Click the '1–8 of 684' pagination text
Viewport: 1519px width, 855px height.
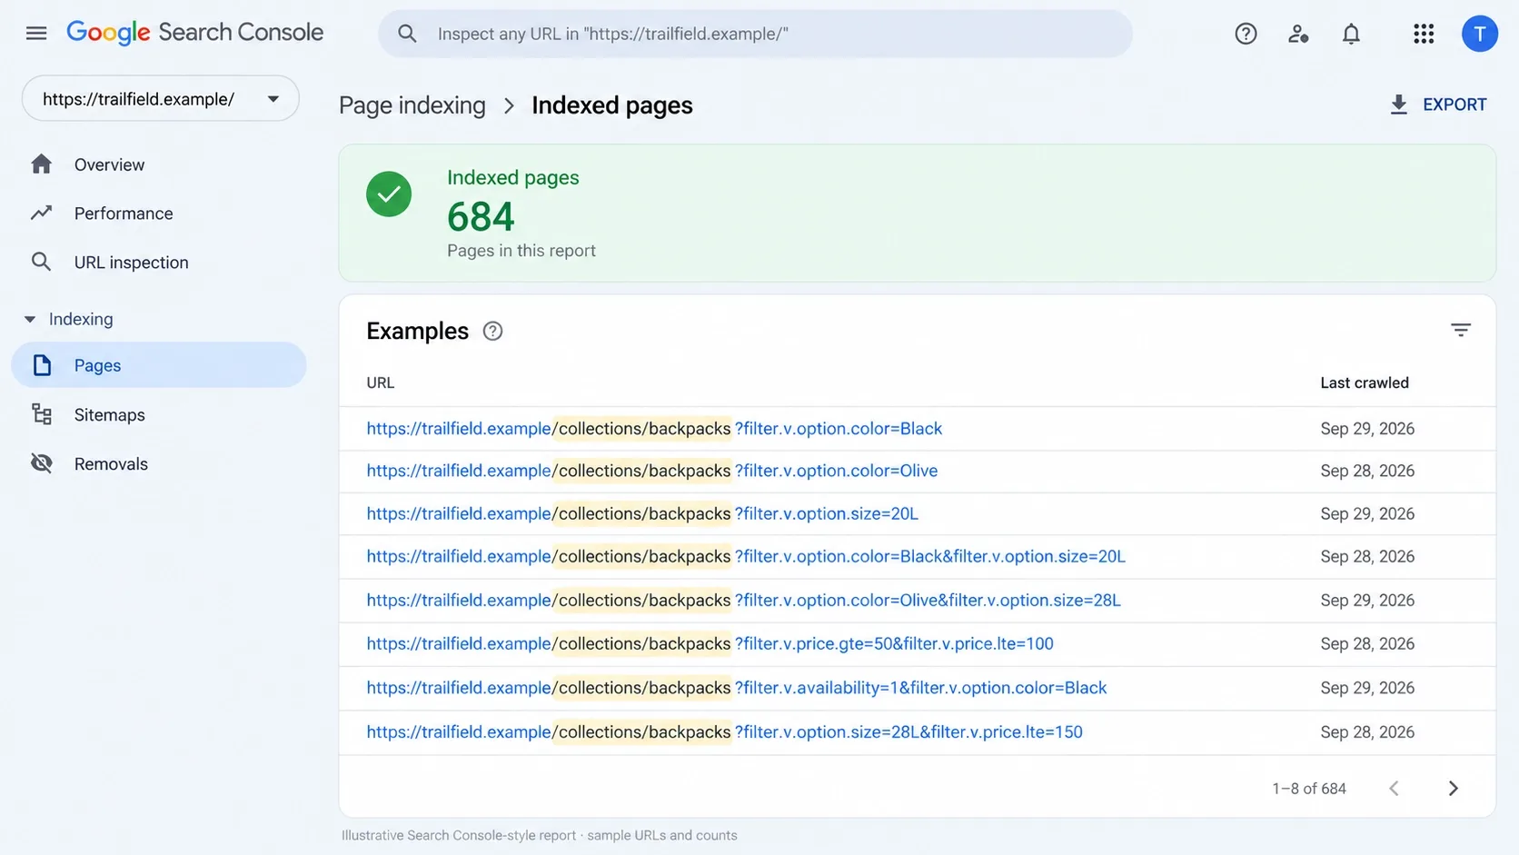coord(1309,789)
